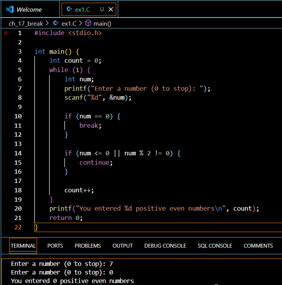282x285 pixels.
Task: Click the terminal output line showing 7
Action: (62, 264)
